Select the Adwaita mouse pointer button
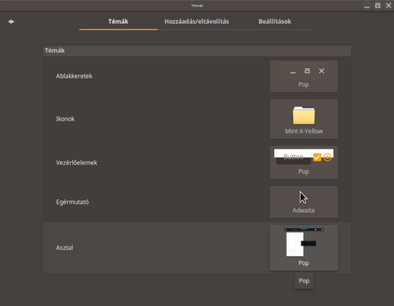The image size is (394, 306). (304, 202)
